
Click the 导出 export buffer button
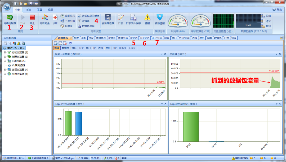266,16
